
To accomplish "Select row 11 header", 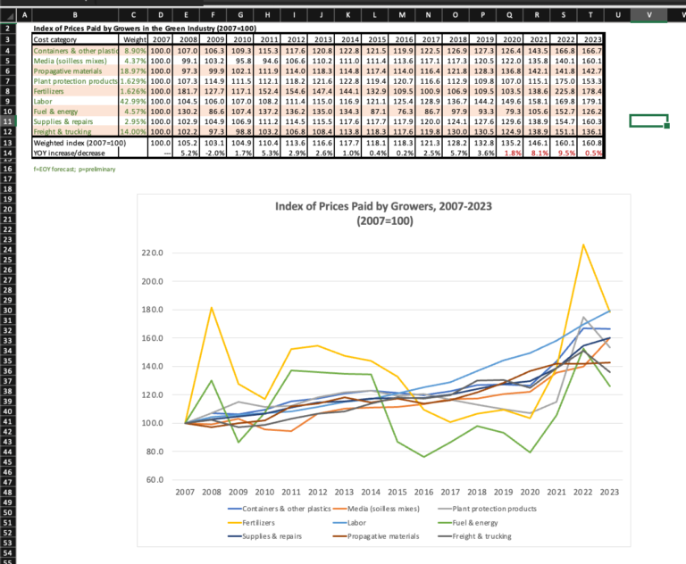I will 7,120.
